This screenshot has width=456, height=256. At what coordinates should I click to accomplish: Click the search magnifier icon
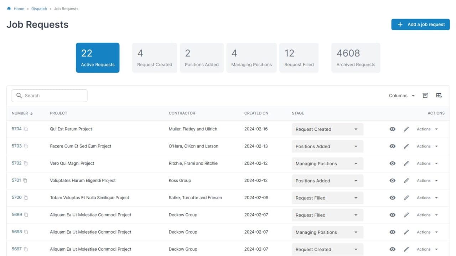coord(19,95)
